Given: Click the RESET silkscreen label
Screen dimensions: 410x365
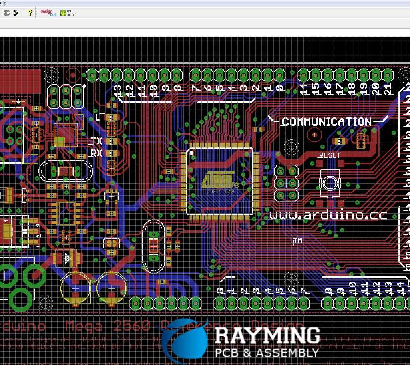Looking at the screenshot, I should tap(330, 155).
